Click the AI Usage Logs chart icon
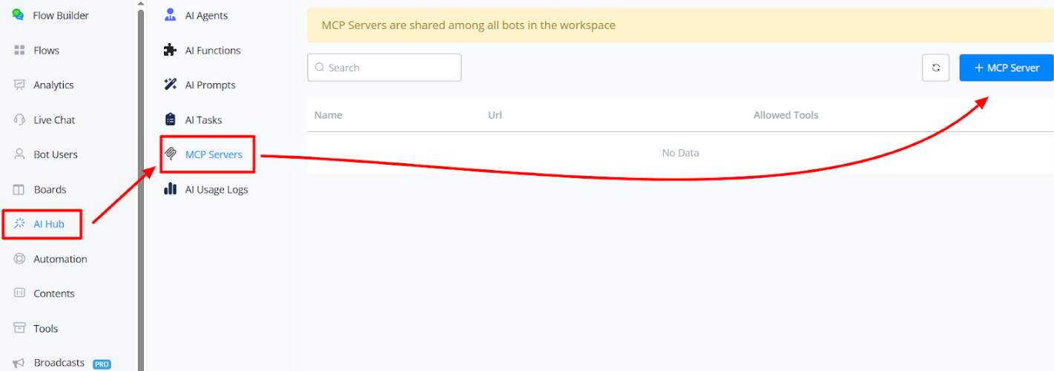This screenshot has width=1054, height=371. (x=171, y=189)
